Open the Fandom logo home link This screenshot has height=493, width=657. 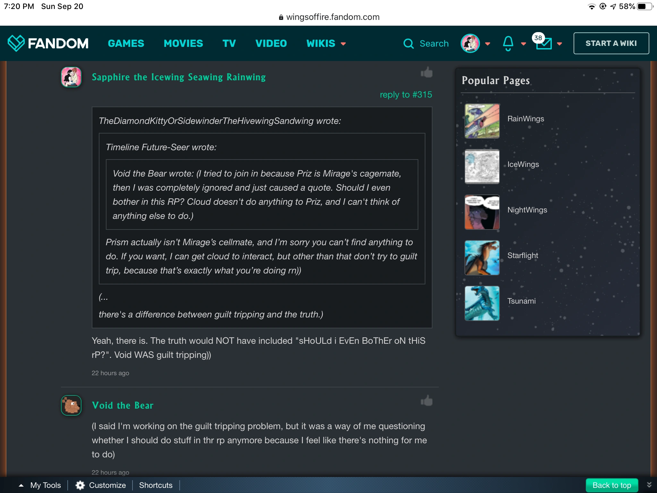click(48, 43)
